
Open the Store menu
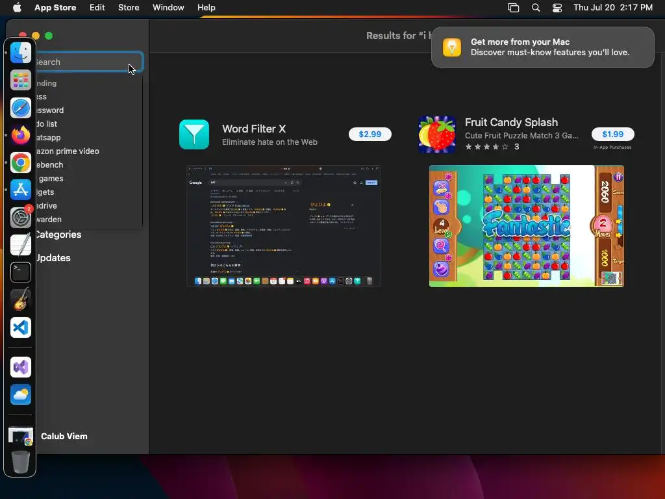click(129, 8)
